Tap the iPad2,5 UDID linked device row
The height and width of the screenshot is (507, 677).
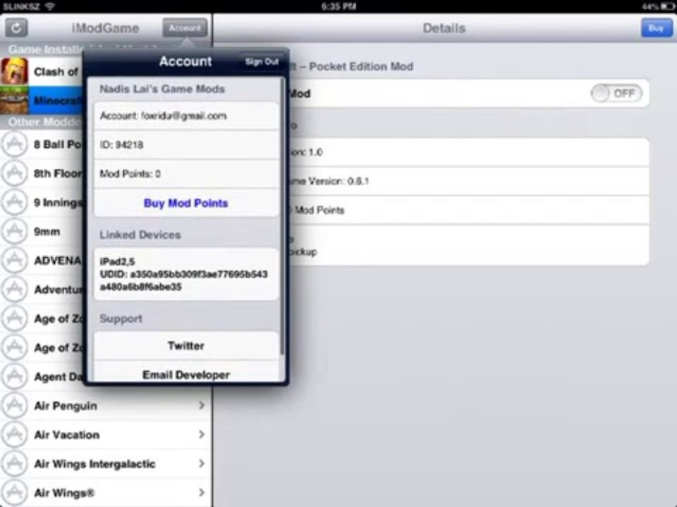click(x=185, y=274)
